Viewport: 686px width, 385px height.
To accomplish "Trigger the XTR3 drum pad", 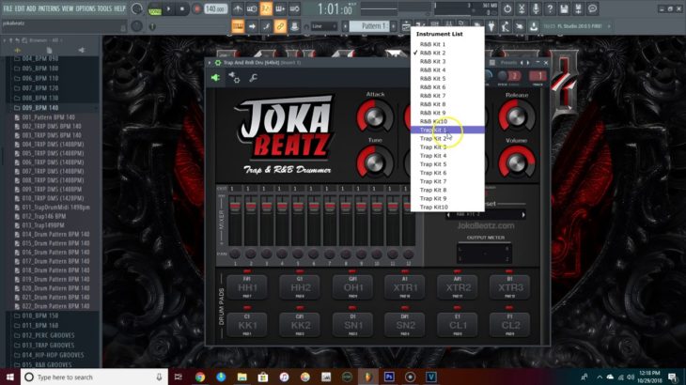I will click(x=510, y=286).
